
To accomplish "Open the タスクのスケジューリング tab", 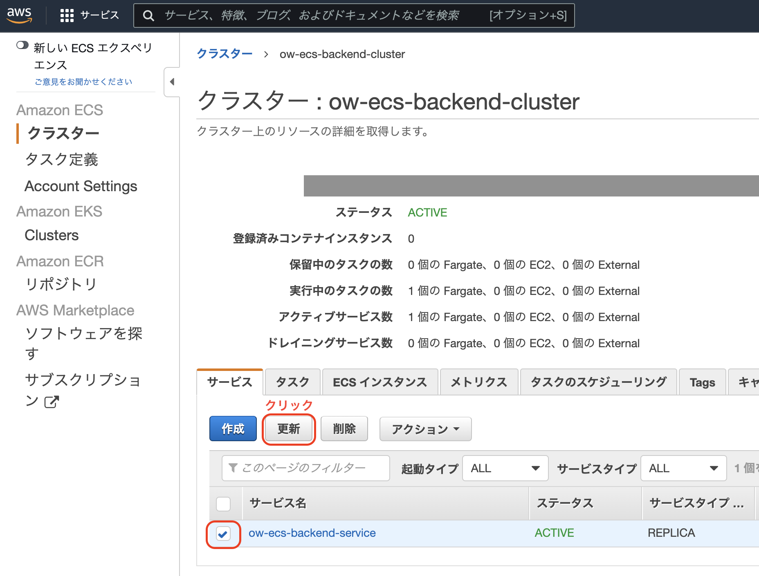I will click(x=598, y=382).
